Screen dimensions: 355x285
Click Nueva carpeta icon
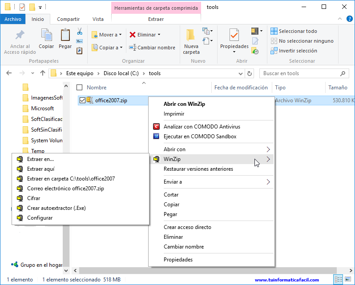pos(191,35)
